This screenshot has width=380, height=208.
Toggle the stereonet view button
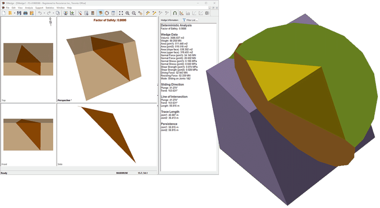[x=107, y=13]
